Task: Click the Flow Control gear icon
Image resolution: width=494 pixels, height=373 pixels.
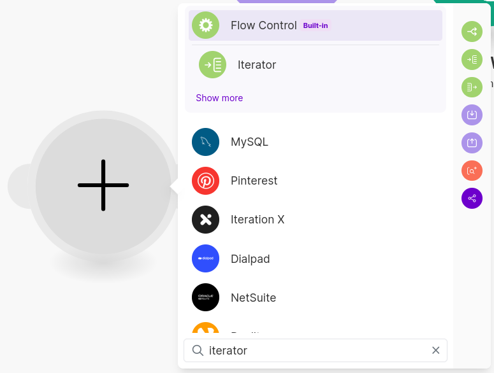Action: coord(206,25)
